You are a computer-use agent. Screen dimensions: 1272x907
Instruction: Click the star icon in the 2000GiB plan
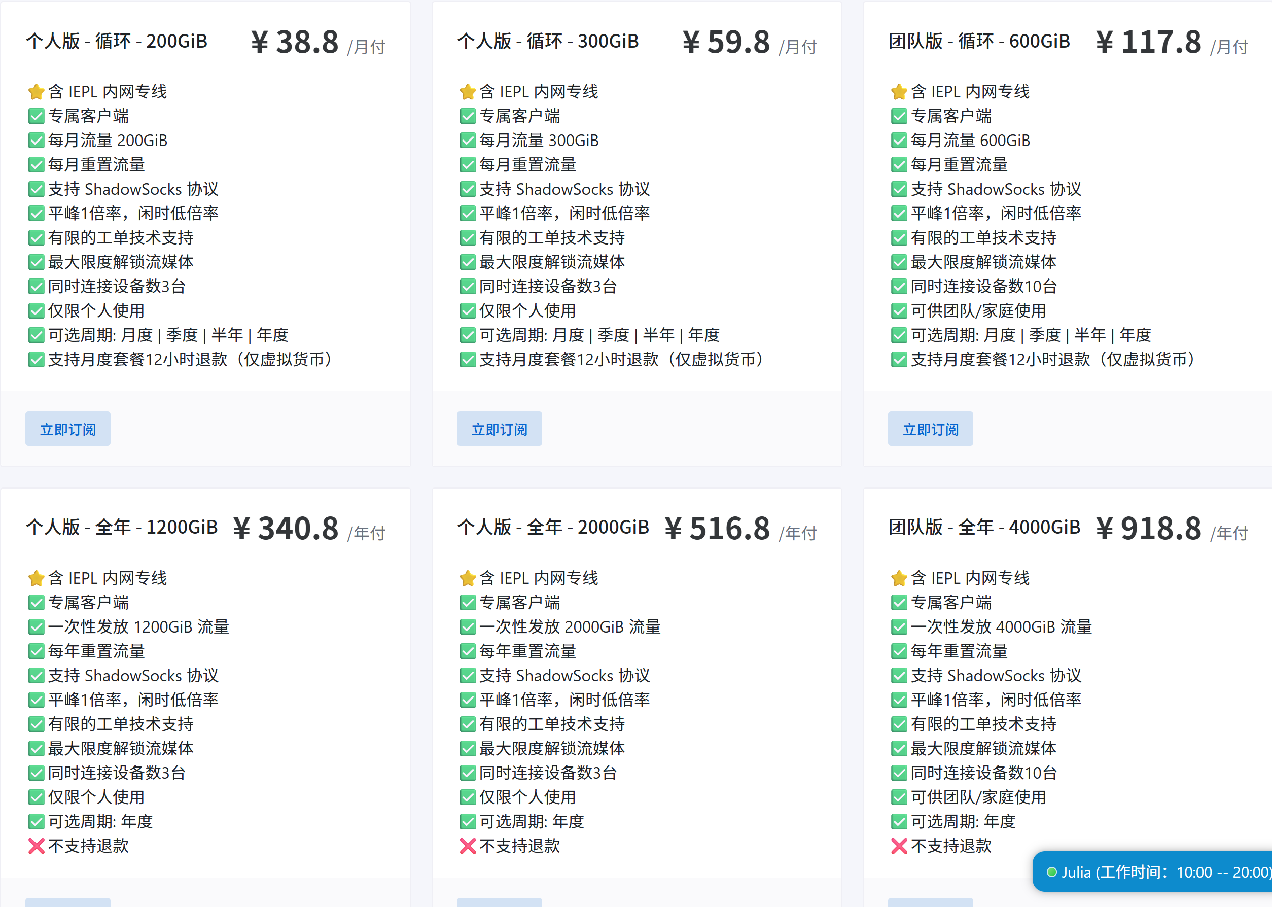[468, 578]
